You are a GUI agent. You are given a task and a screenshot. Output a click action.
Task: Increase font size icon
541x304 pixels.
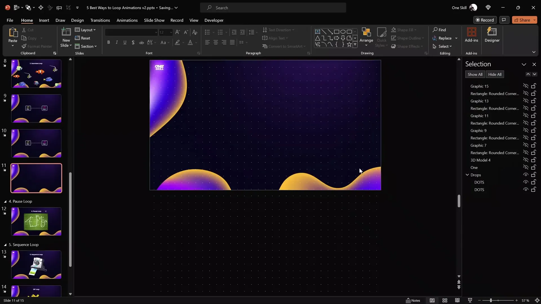pos(178,32)
